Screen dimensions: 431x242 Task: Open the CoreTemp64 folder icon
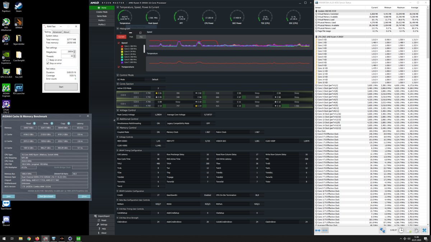point(19,56)
